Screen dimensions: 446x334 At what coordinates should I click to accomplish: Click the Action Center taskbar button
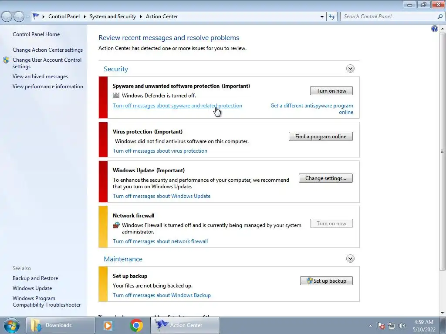pos(185,325)
